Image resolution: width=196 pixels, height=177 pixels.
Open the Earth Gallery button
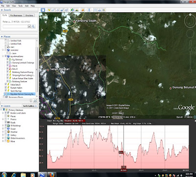coord(29,106)
